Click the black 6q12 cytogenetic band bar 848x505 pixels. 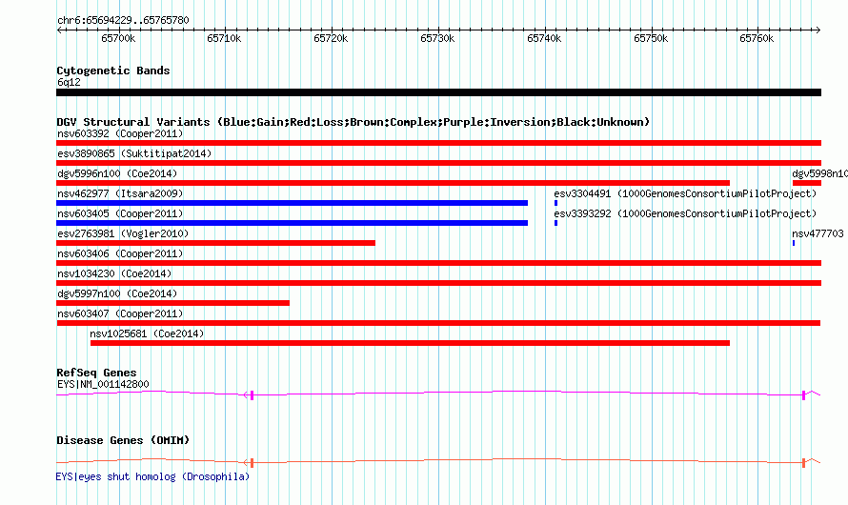coord(438,92)
